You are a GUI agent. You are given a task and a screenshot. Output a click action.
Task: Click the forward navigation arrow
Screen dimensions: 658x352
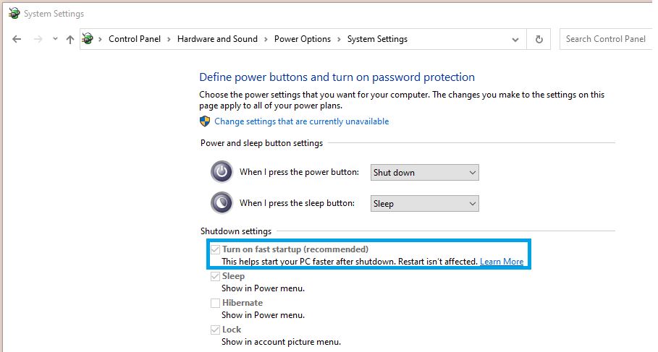pyautogui.click(x=38, y=39)
